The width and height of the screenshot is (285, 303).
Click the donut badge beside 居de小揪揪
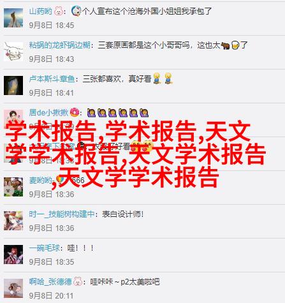[x=75, y=112]
